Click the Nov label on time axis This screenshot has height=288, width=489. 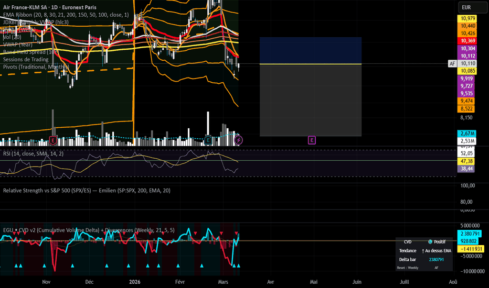pos(46,282)
